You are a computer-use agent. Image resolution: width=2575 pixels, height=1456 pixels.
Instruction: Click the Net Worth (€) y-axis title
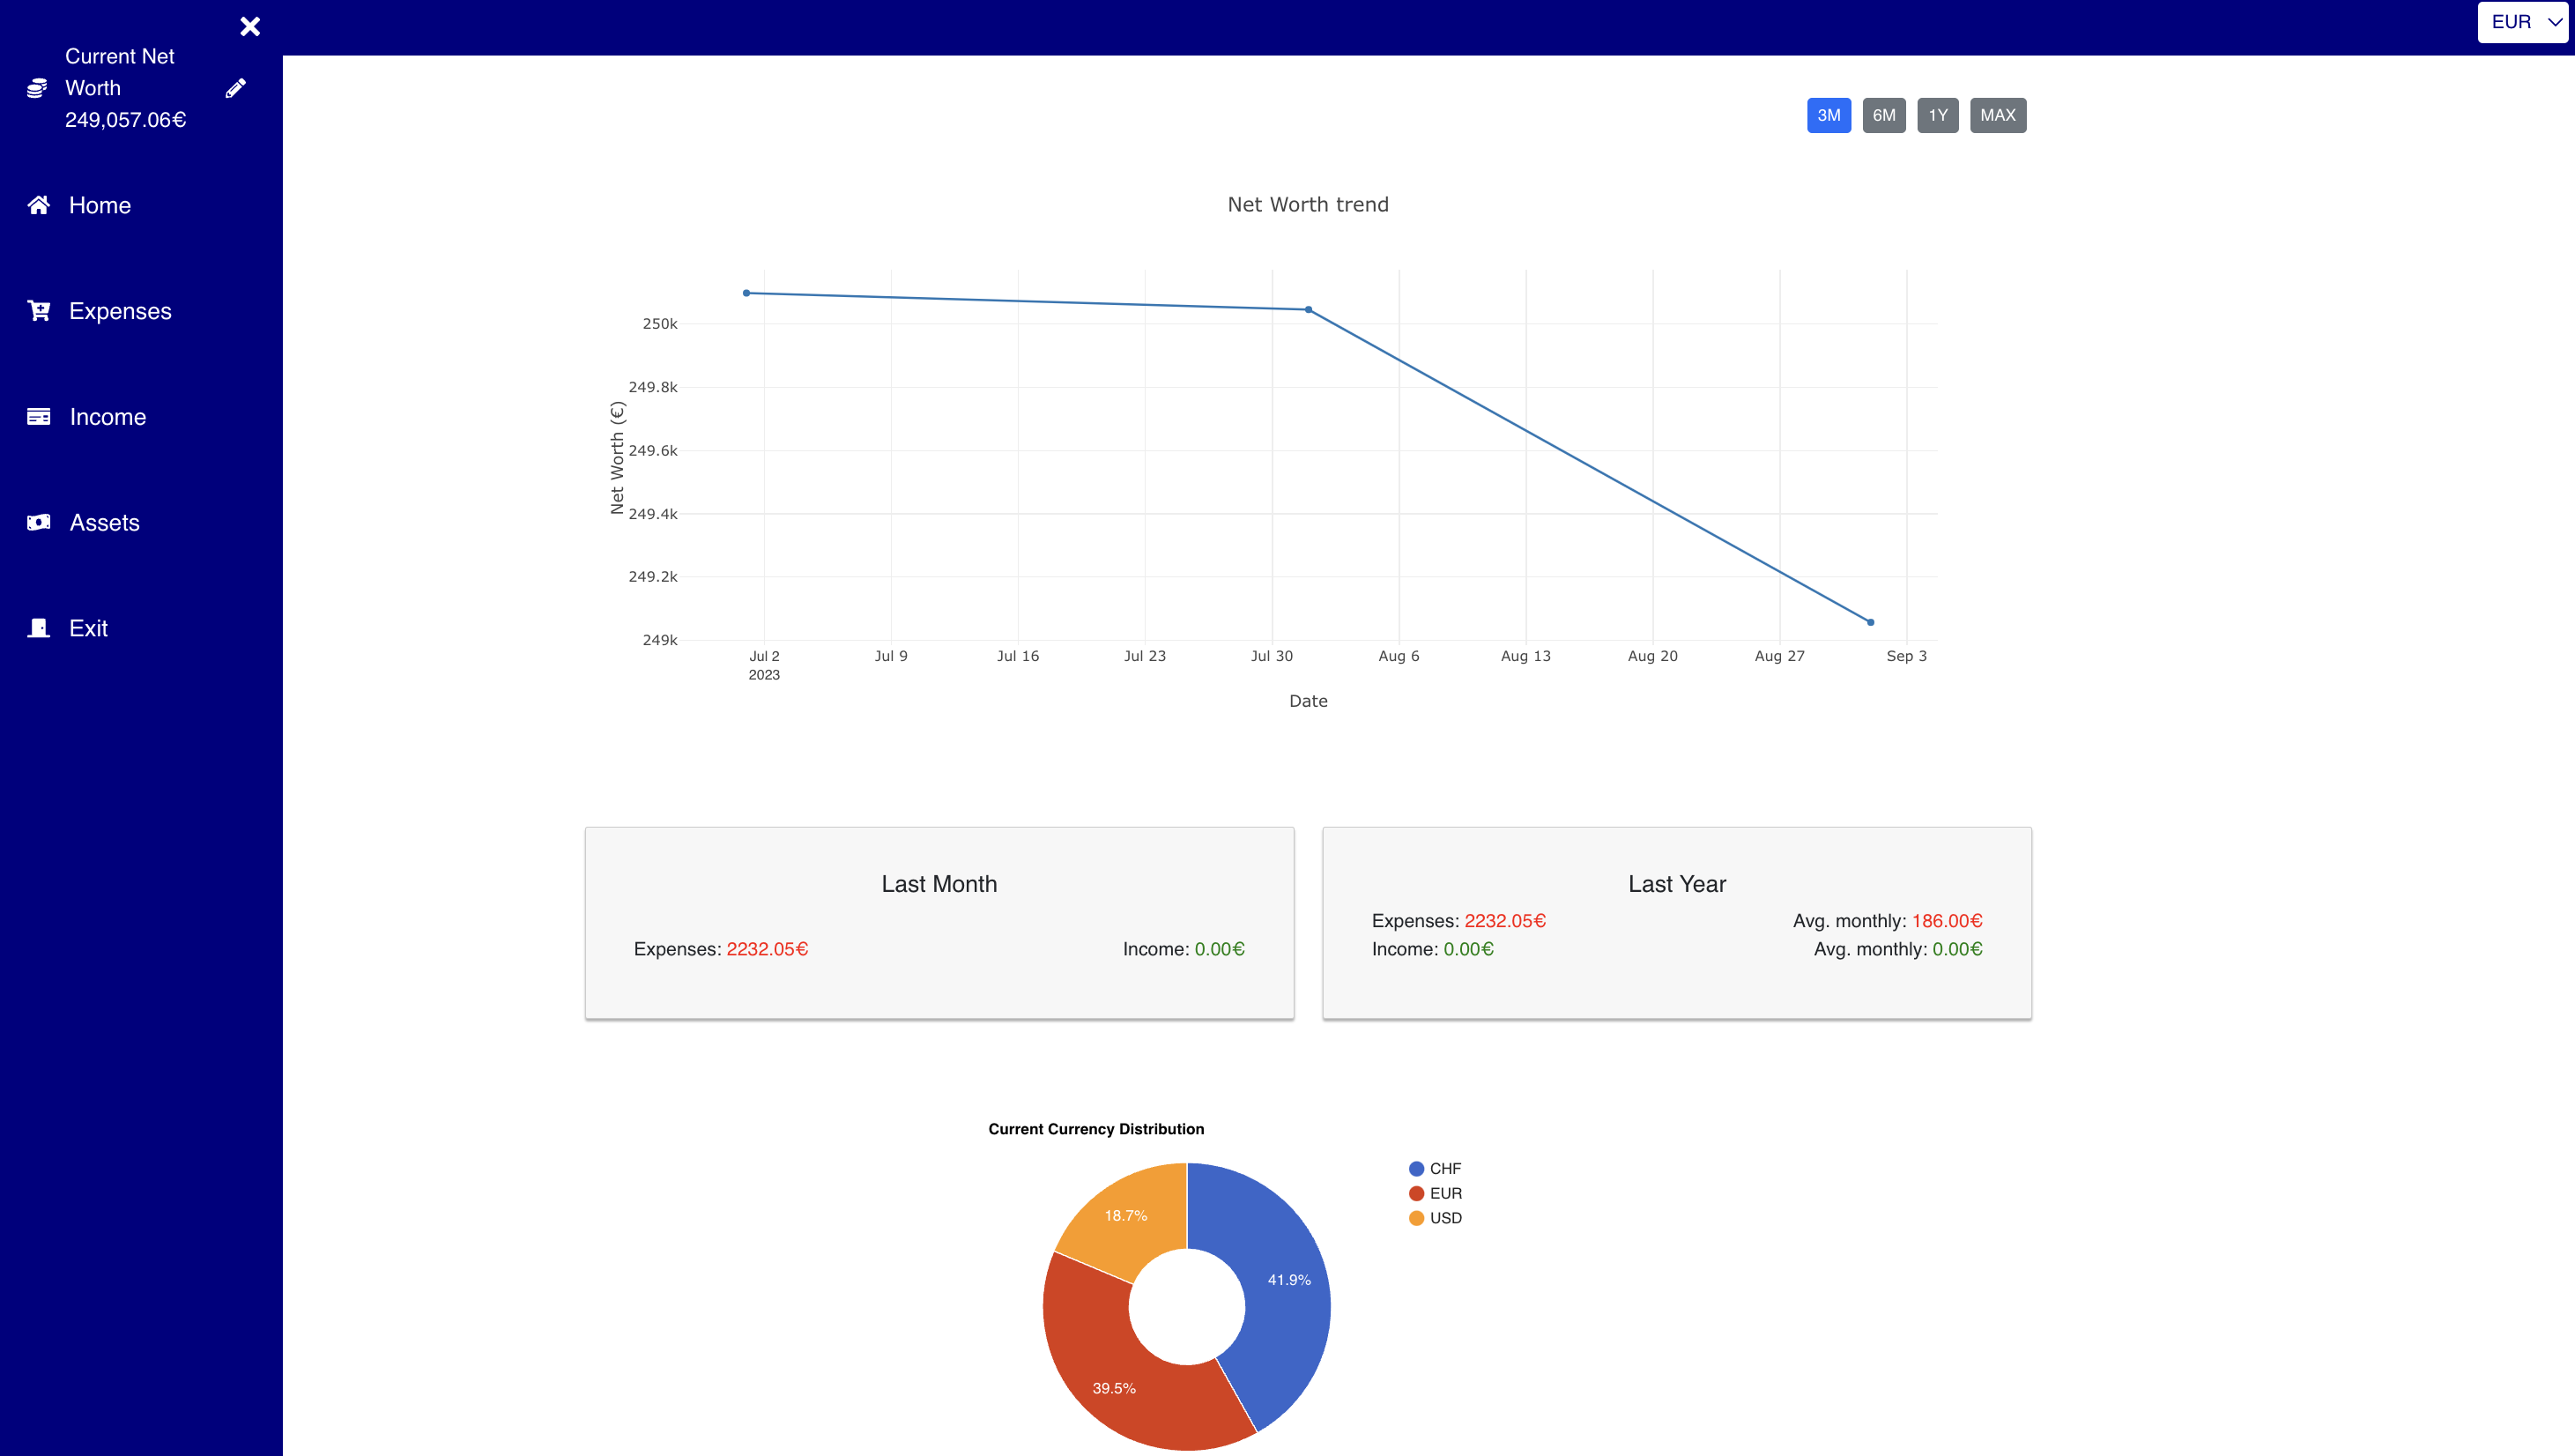[x=618, y=458]
